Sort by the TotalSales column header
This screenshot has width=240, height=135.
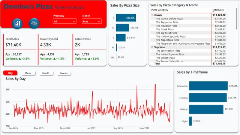(x=218, y=10)
